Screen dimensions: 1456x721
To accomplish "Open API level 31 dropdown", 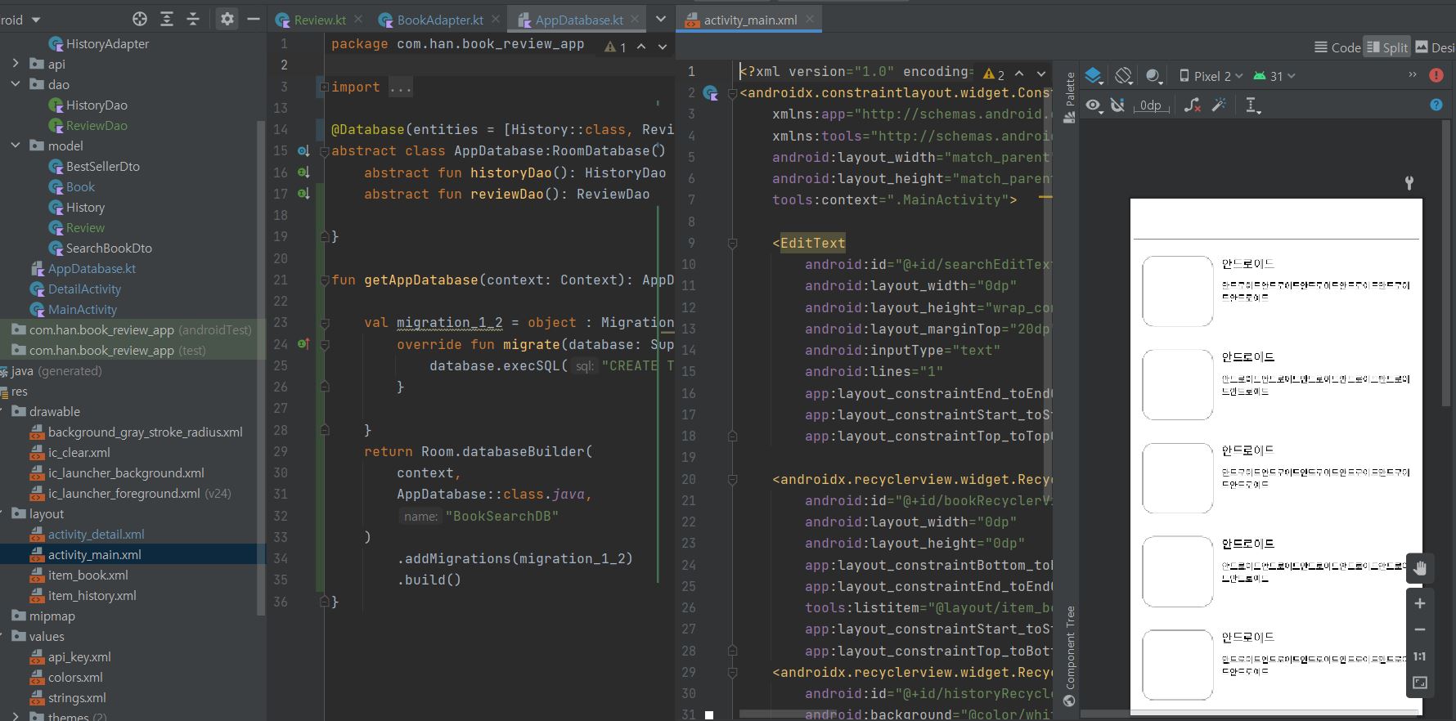I will coord(1274,76).
